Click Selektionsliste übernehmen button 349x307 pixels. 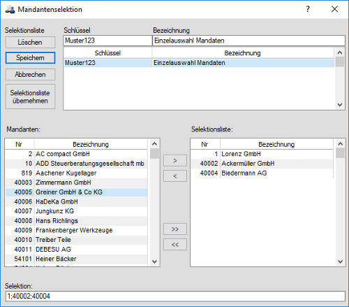point(30,97)
